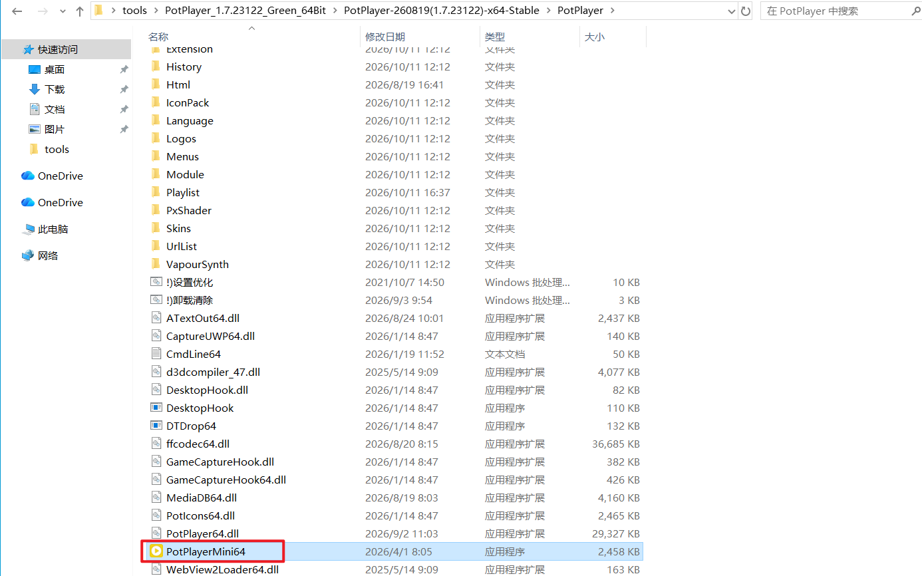Click the refresh button next to address bar
The image size is (922, 576).
746,11
